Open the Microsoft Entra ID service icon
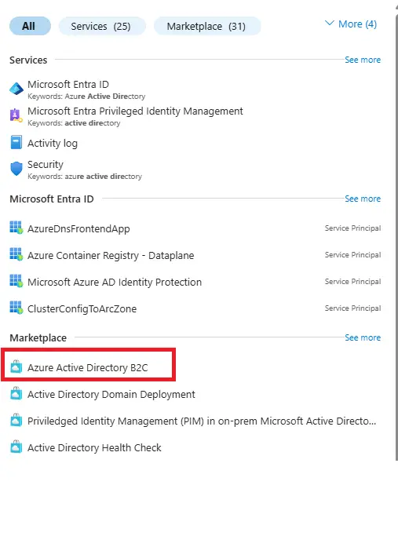398x558 pixels. click(16, 89)
